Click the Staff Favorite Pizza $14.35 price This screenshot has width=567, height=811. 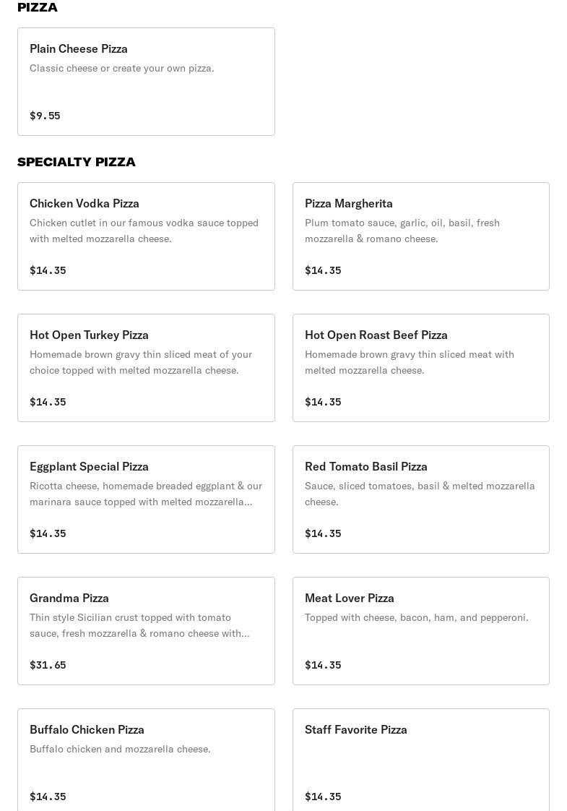[323, 797]
